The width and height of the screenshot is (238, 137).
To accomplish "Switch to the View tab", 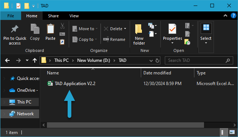I will tap(74, 16).
